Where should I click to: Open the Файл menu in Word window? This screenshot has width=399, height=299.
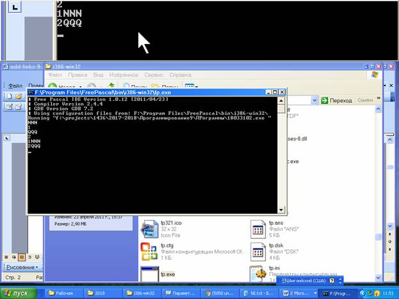point(15,86)
